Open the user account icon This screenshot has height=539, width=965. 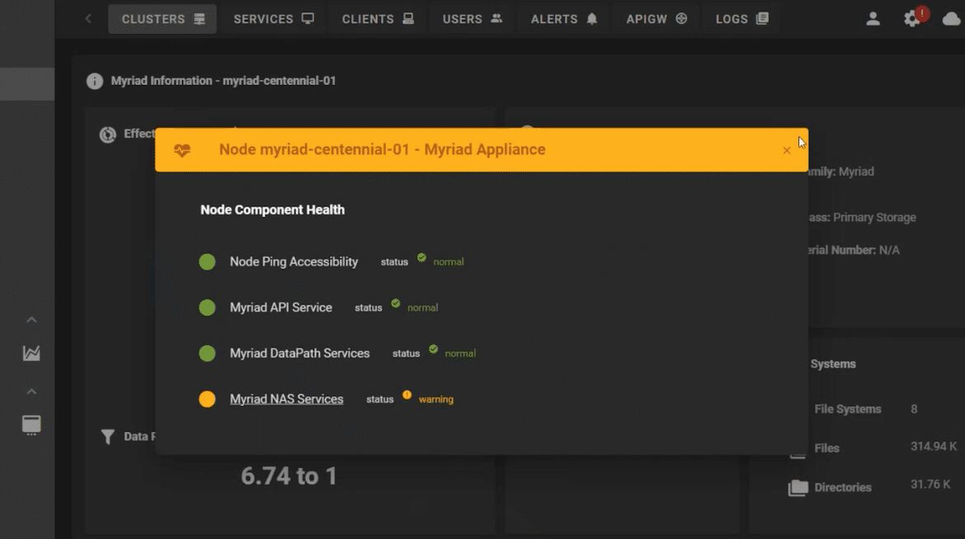[x=873, y=19]
